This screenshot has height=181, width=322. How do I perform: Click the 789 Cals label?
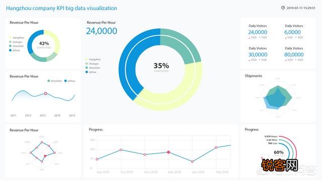click(x=273, y=143)
